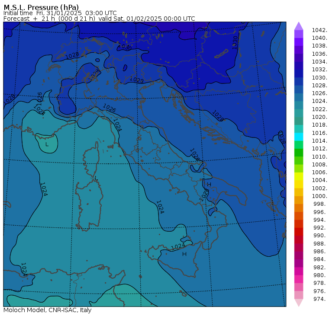Click the '1020.' legend label

[319, 117]
